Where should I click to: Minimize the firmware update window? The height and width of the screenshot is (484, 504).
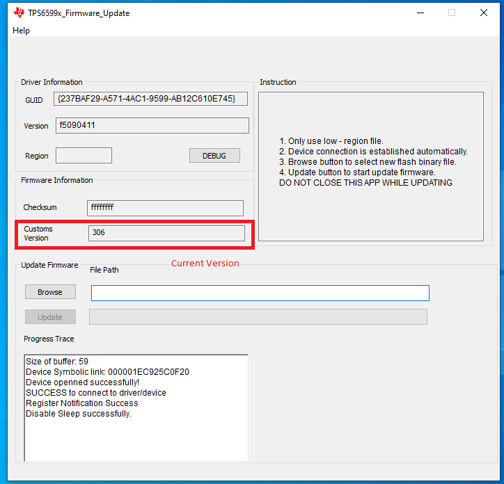pos(419,13)
